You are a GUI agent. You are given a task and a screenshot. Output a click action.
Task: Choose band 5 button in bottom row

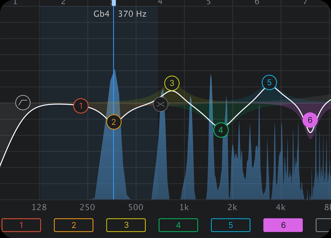pyautogui.click(x=231, y=225)
